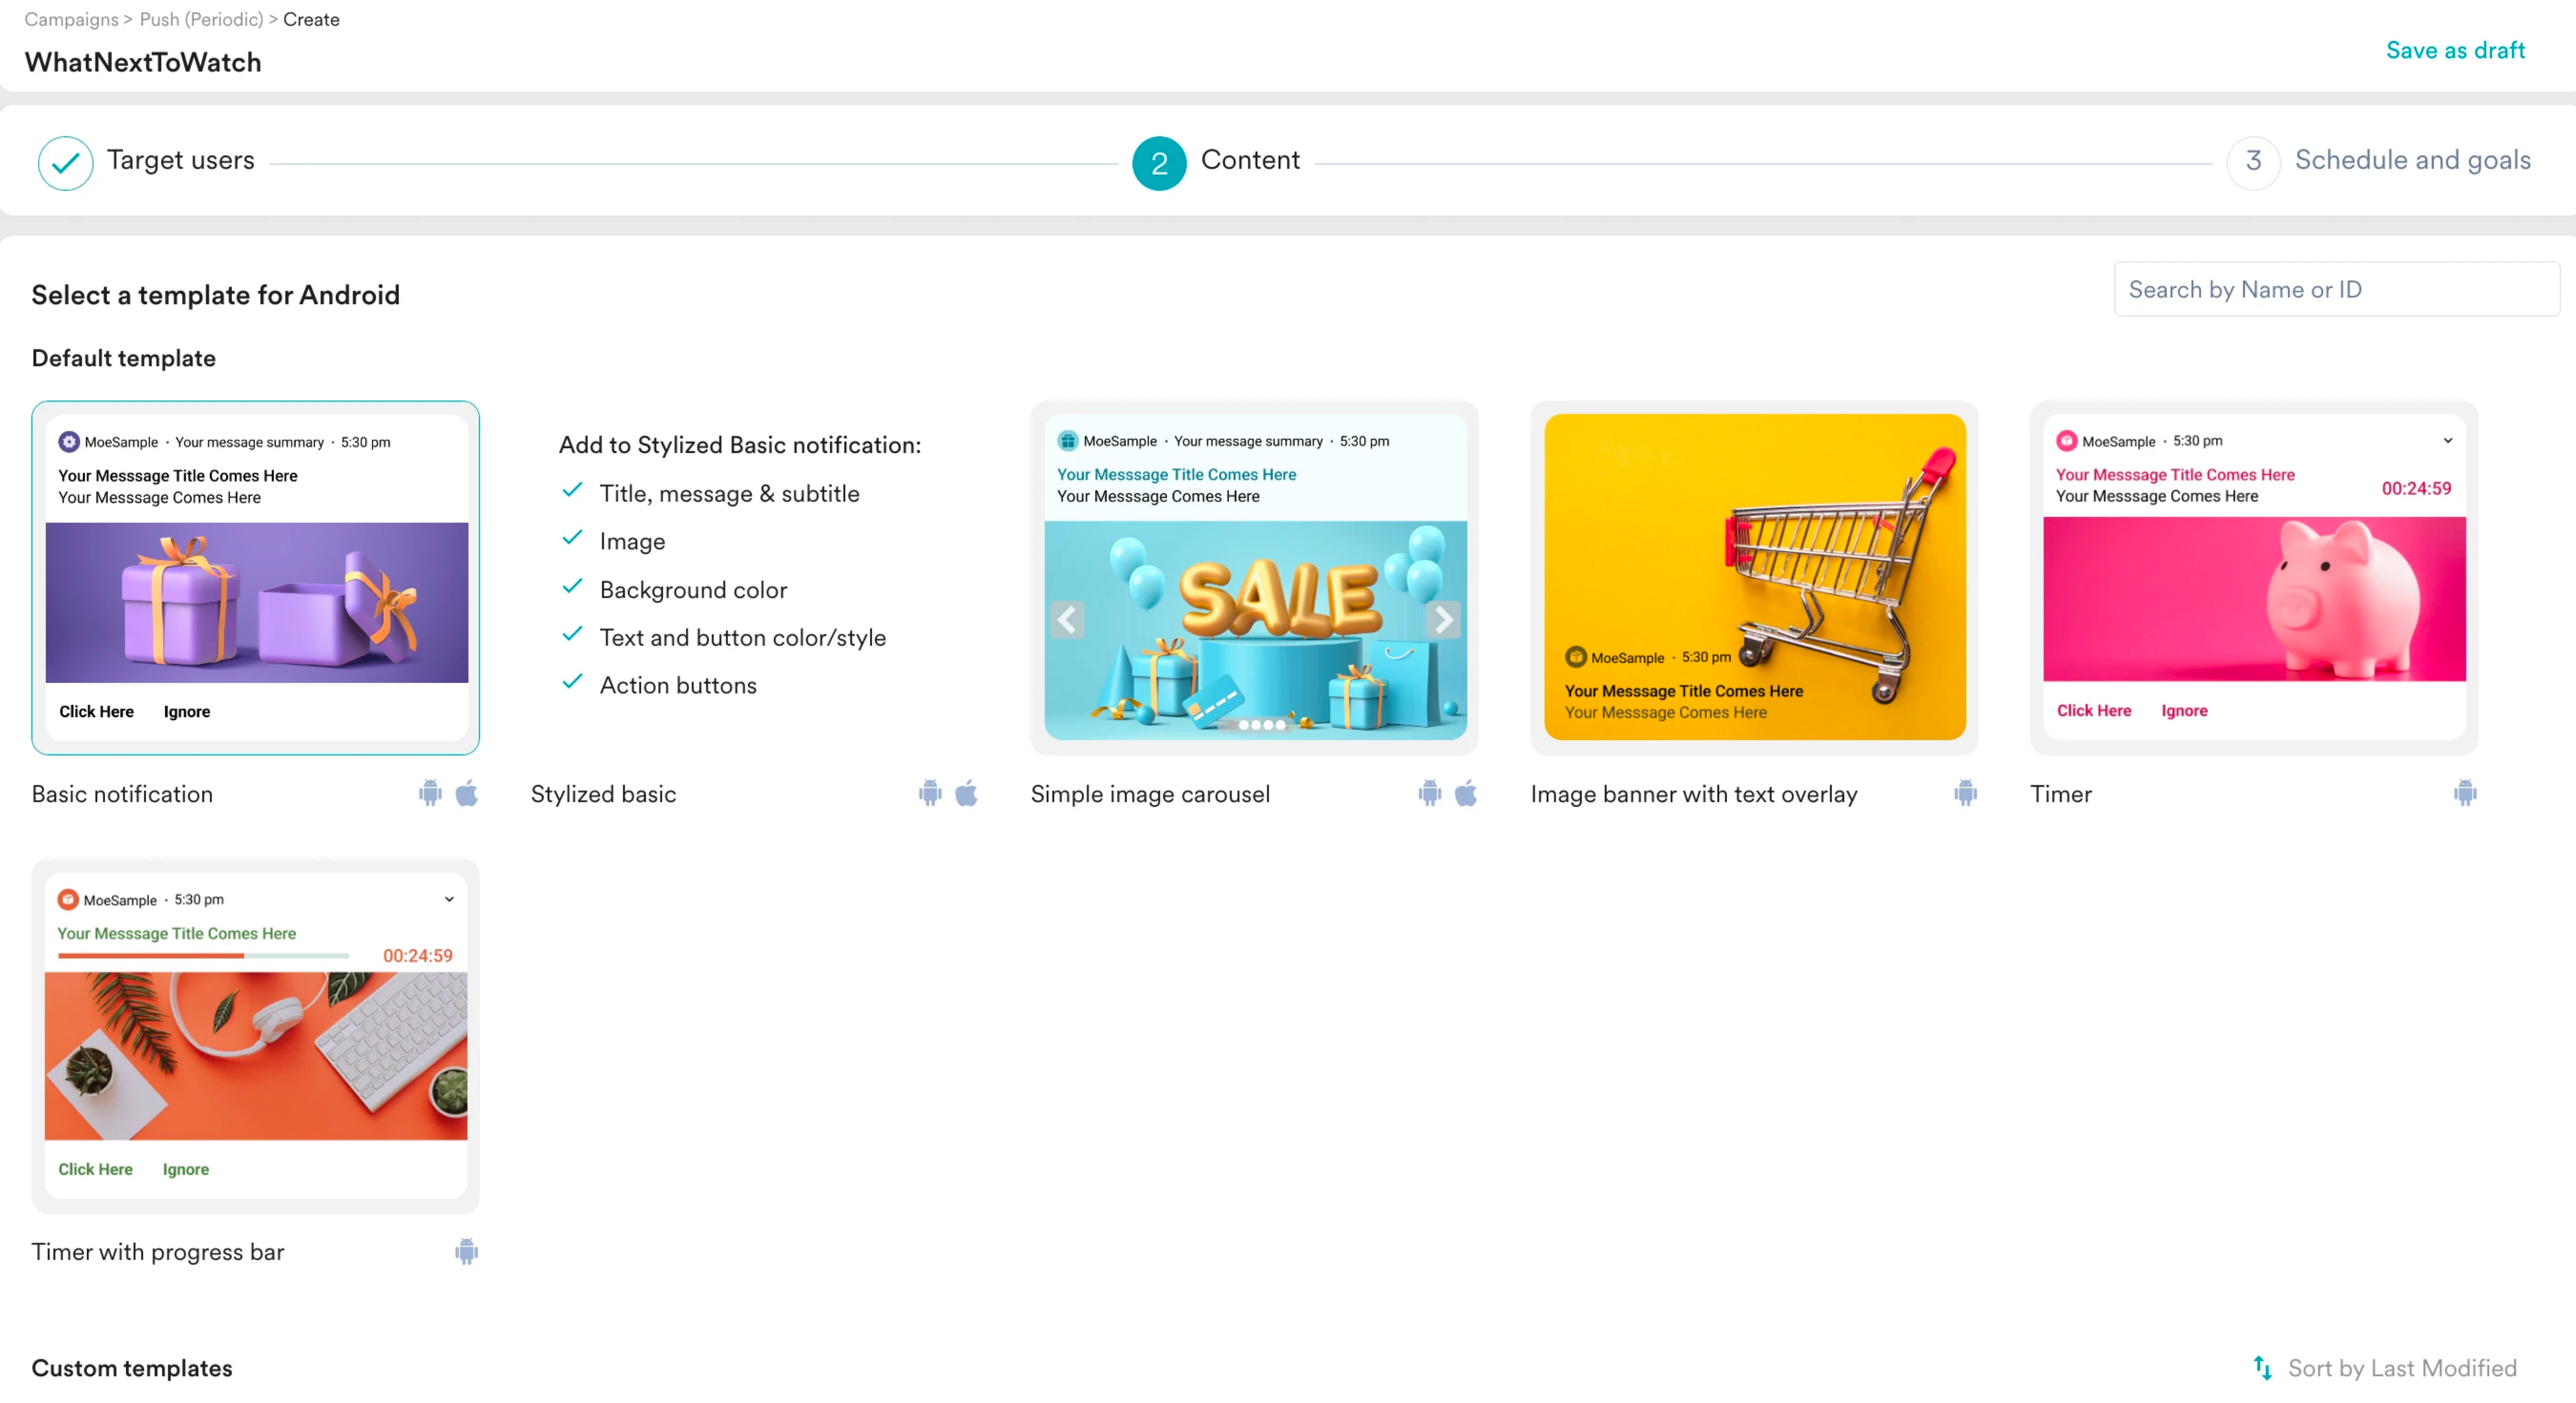Select the Content step label
Image resolution: width=2576 pixels, height=1403 pixels.
pos(1250,160)
